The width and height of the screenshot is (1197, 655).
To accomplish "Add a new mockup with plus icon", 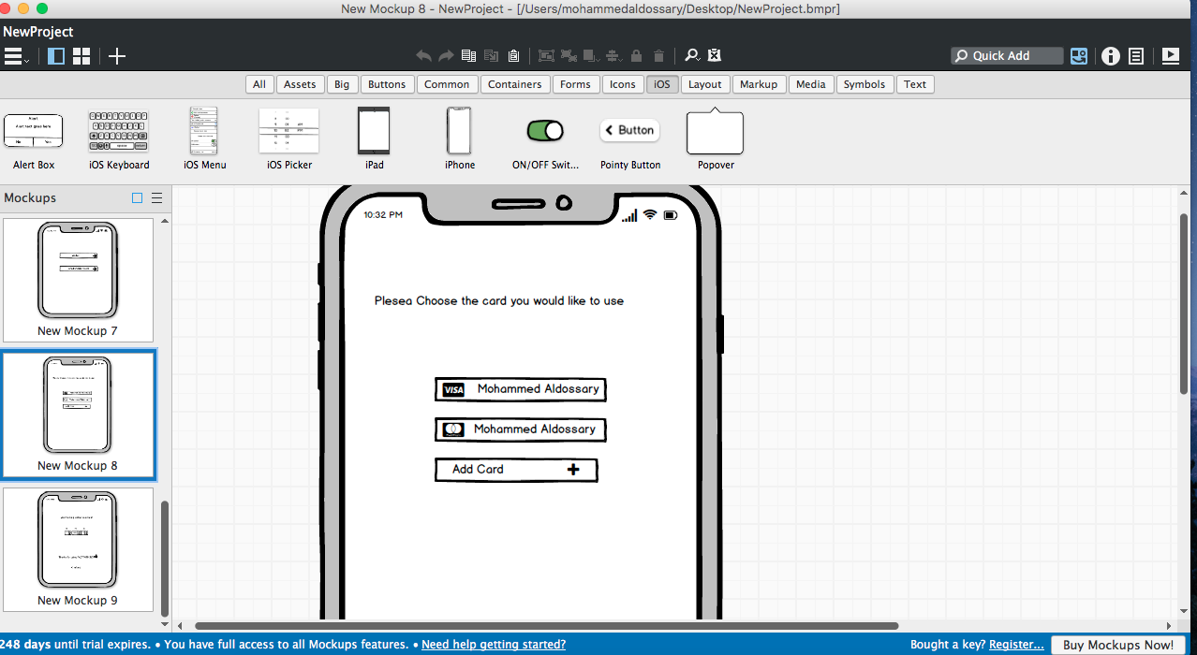I will coord(116,56).
